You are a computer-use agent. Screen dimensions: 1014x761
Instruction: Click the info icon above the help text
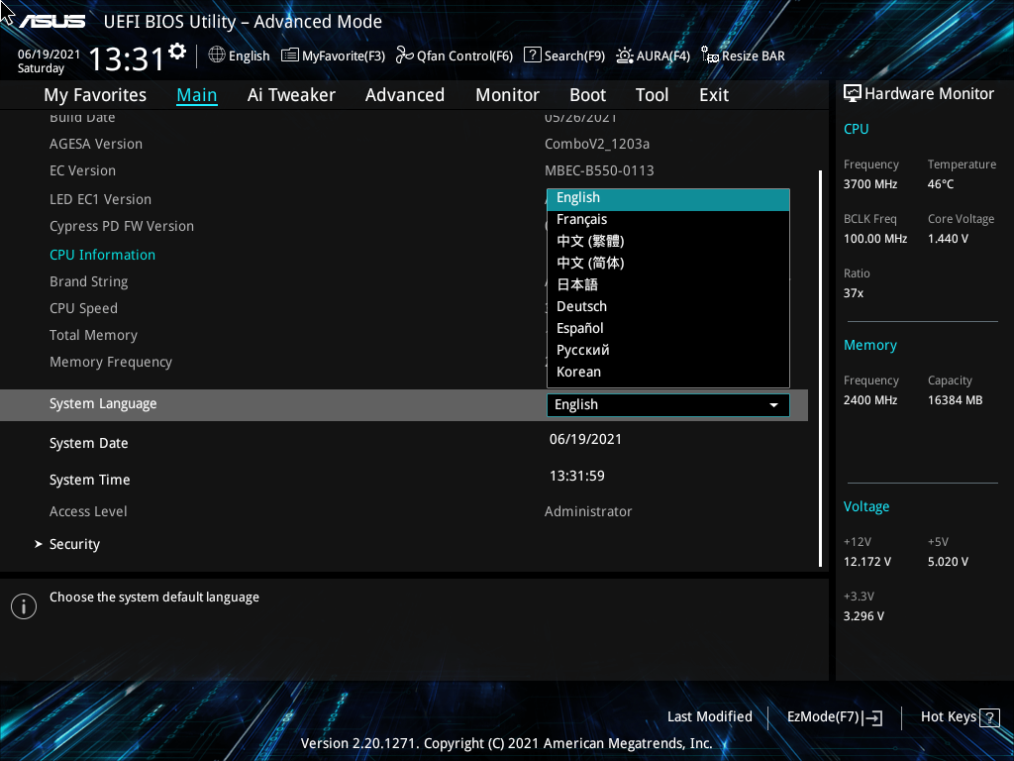[x=23, y=605]
